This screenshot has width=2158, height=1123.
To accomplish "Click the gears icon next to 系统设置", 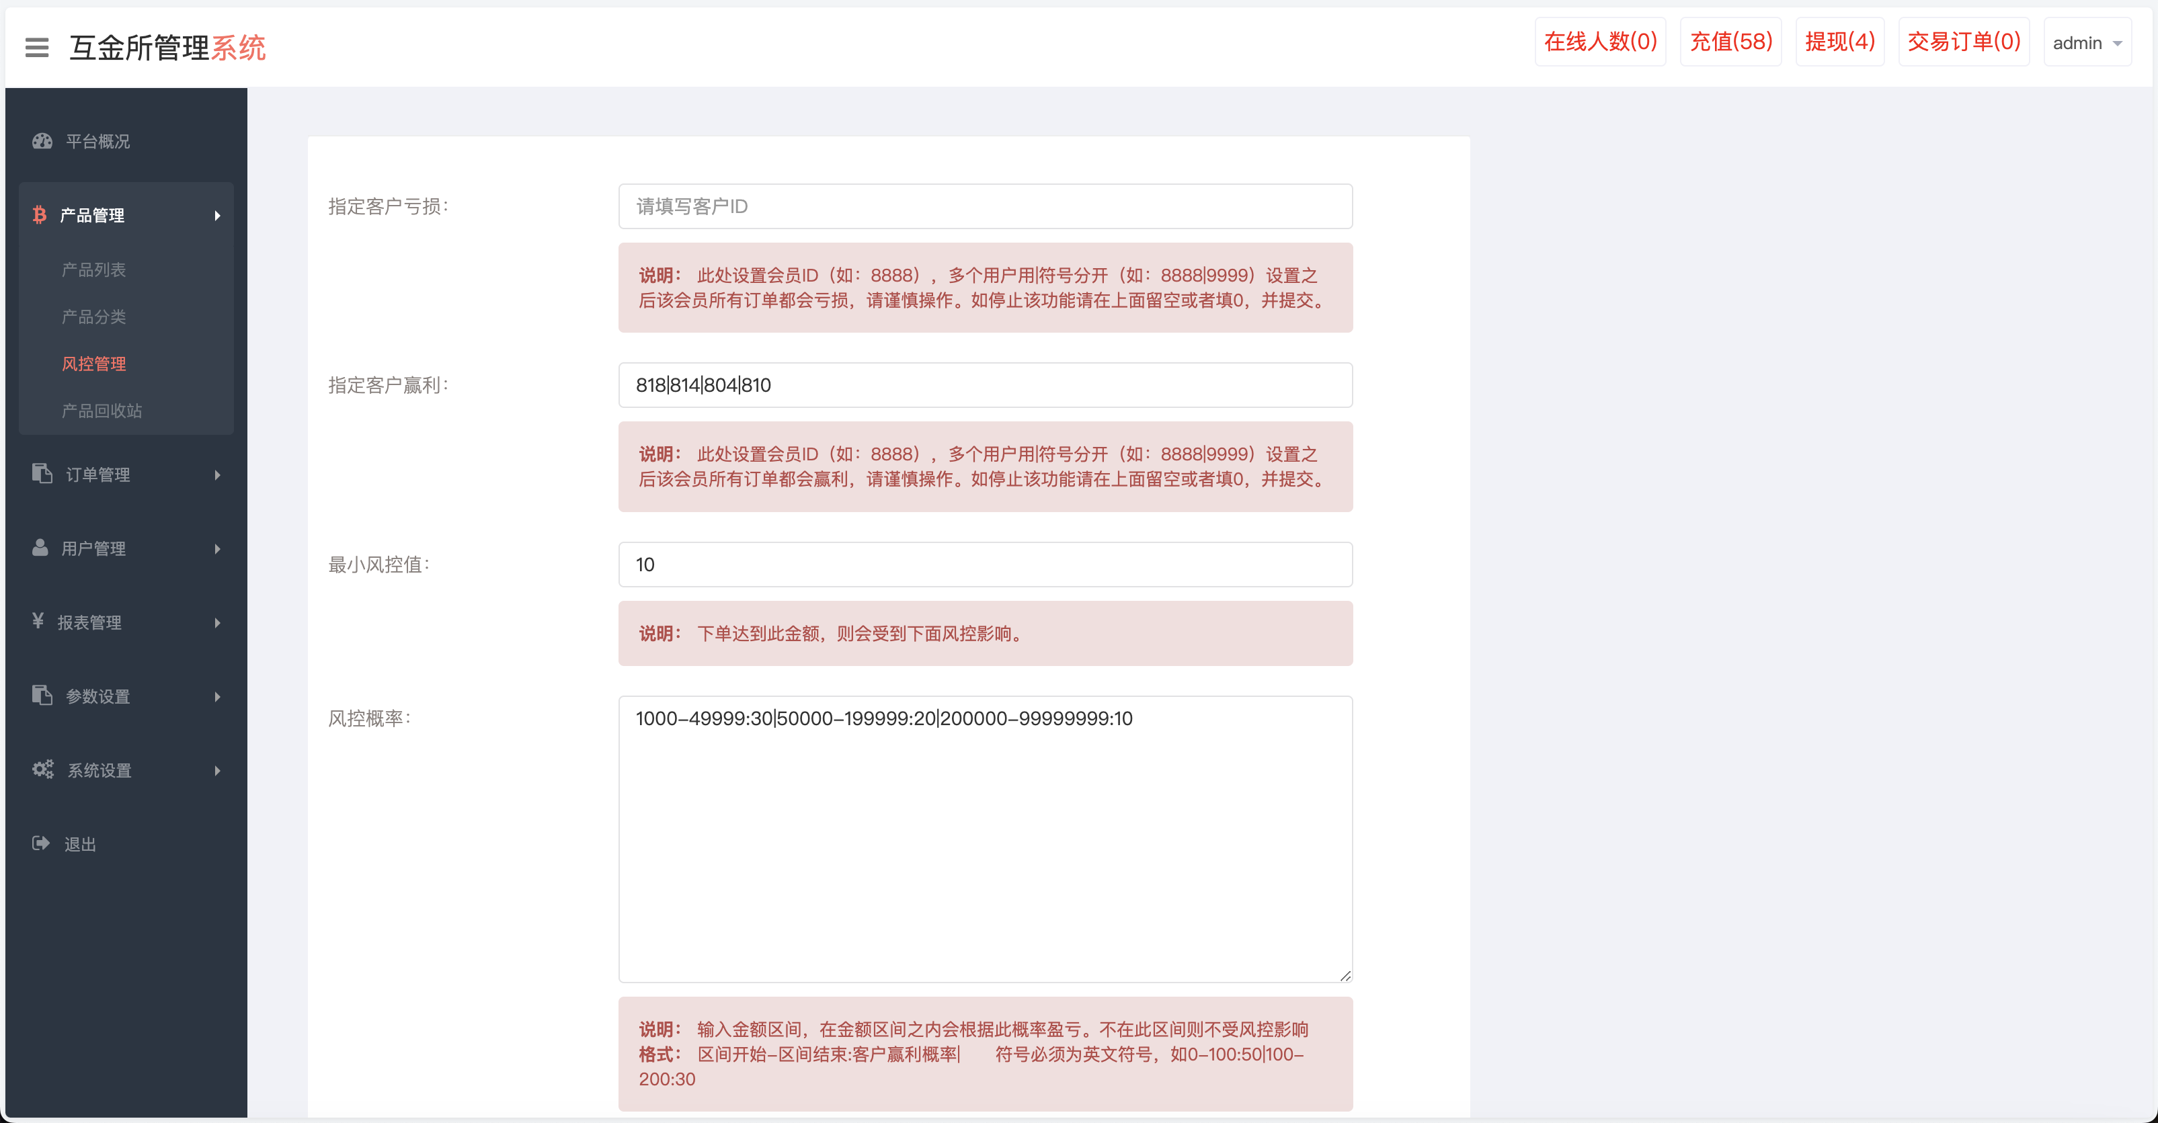I will tap(42, 770).
